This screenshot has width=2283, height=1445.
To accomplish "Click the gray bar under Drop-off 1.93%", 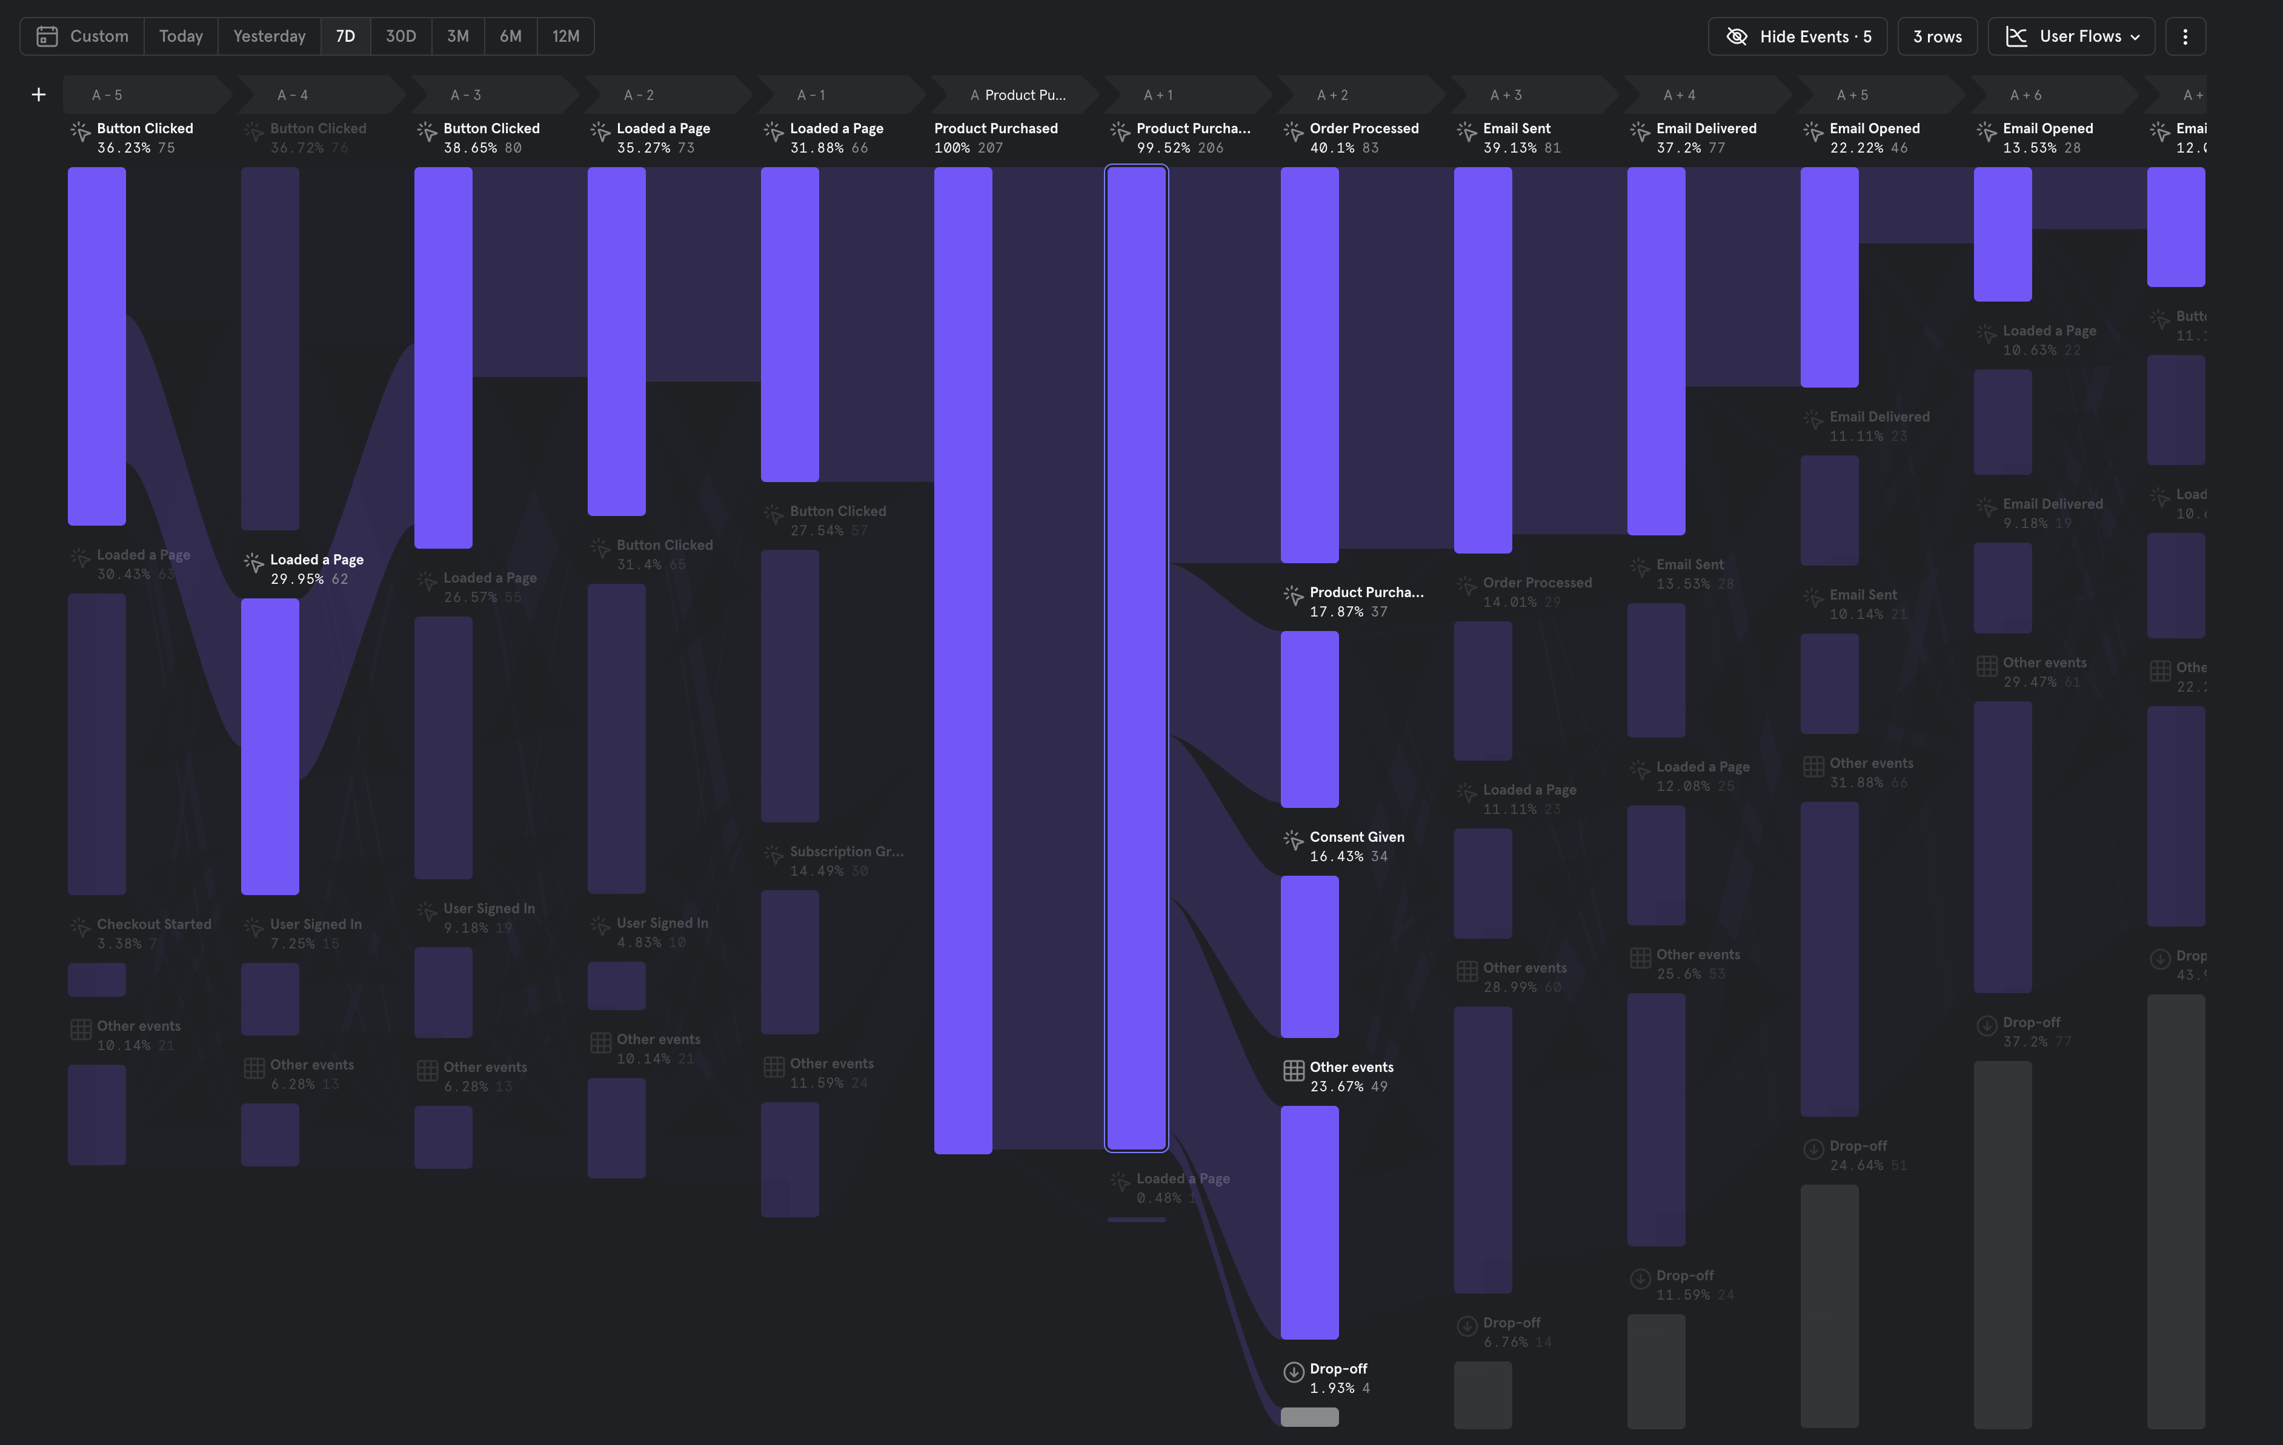I will 1309,1417.
